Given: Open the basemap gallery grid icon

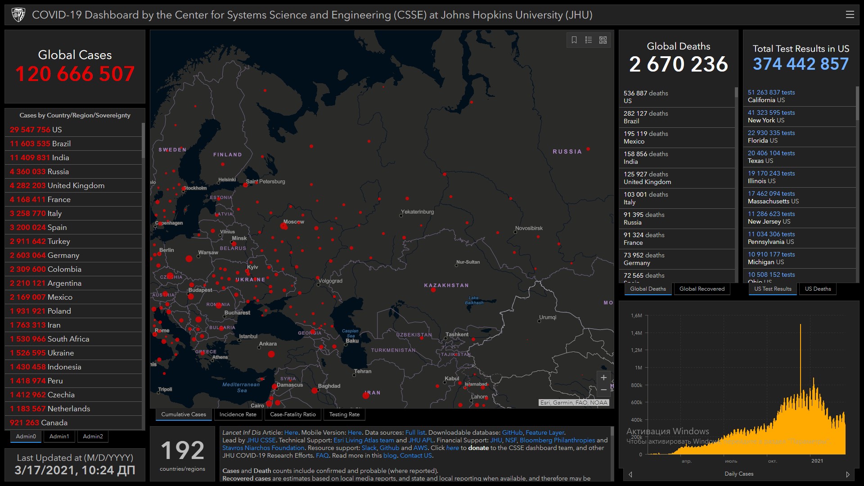Looking at the screenshot, I should click(603, 40).
